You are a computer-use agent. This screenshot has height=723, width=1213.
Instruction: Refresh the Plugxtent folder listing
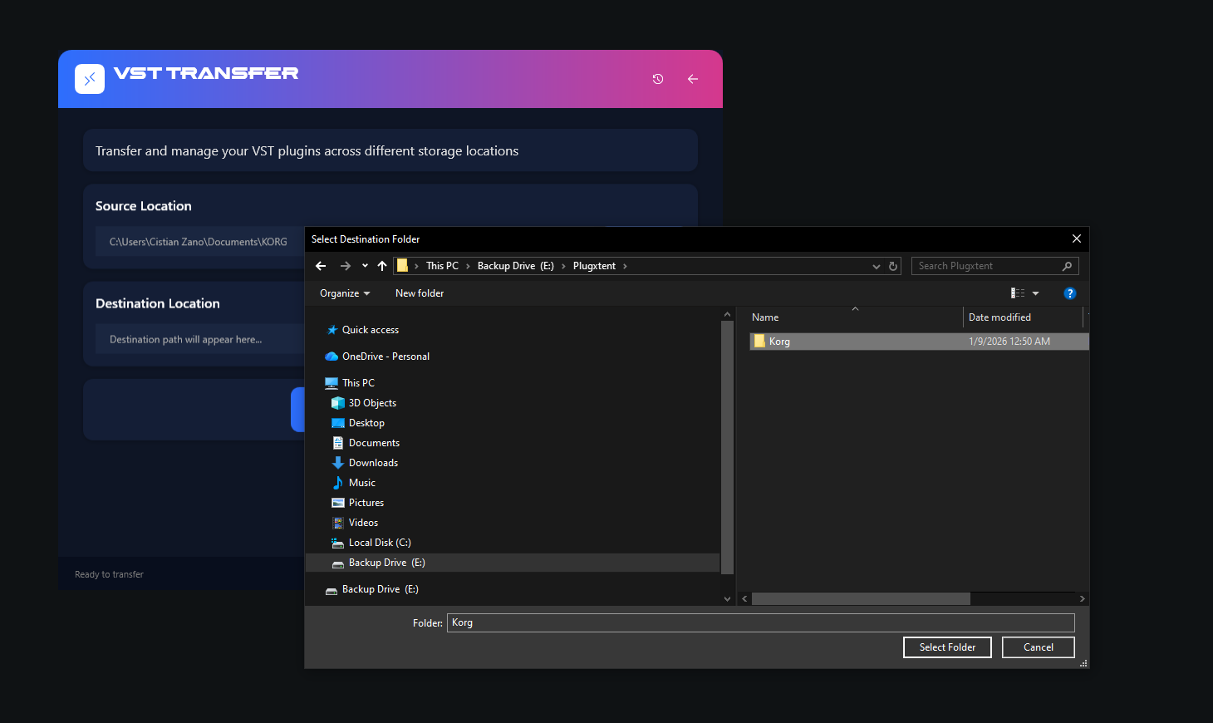[x=893, y=266]
